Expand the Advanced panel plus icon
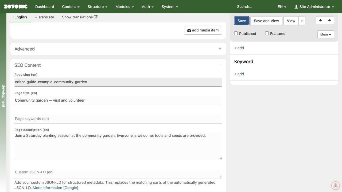 coord(220,49)
